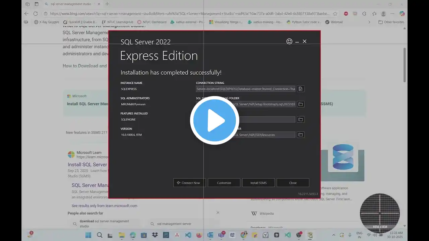Open the Webmail bookmark
The height and width of the screenshot is (241, 429).
[x=334, y=22]
